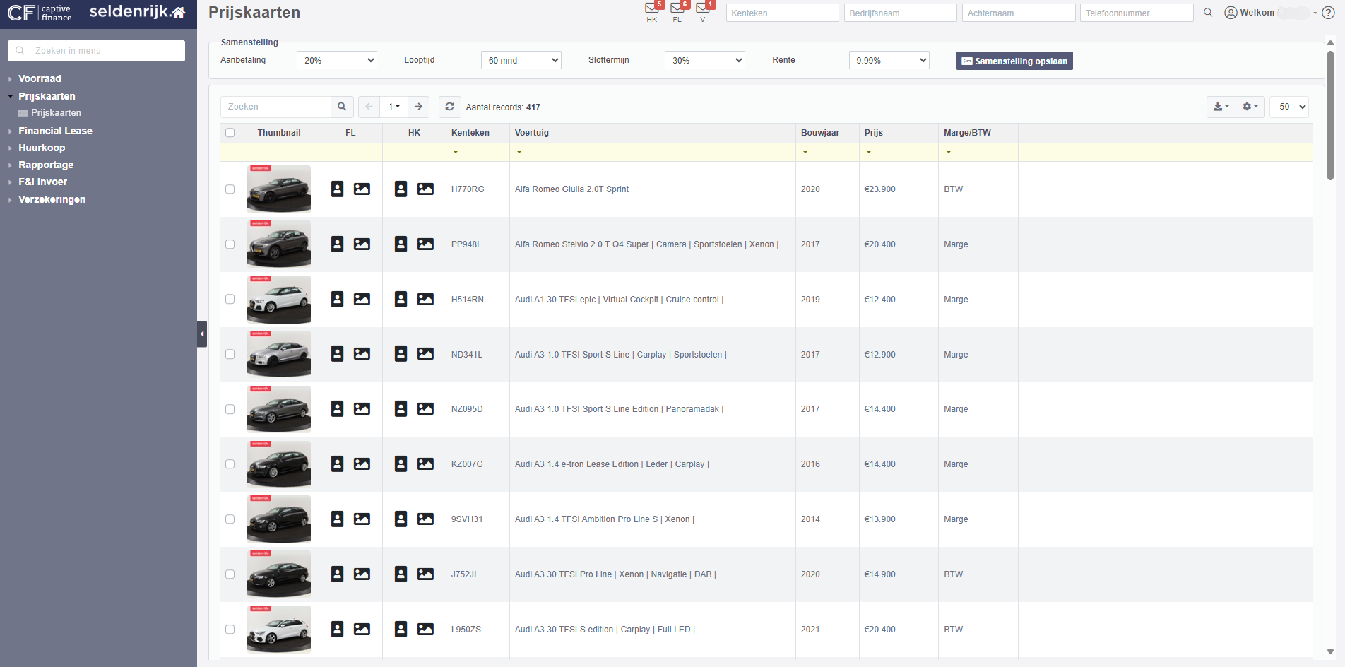The image size is (1345, 667).
Task: Open the Prijskaarten submenu item
Action: pyautogui.click(x=56, y=112)
